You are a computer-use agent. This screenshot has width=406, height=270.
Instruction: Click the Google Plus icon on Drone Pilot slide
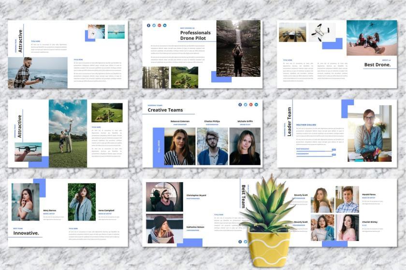coord(159,26)
